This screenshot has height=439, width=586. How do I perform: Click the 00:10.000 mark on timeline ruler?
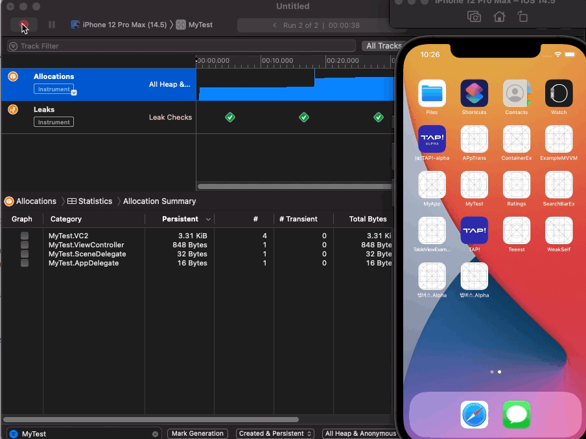pyautogui.click(x=277, y=60)
